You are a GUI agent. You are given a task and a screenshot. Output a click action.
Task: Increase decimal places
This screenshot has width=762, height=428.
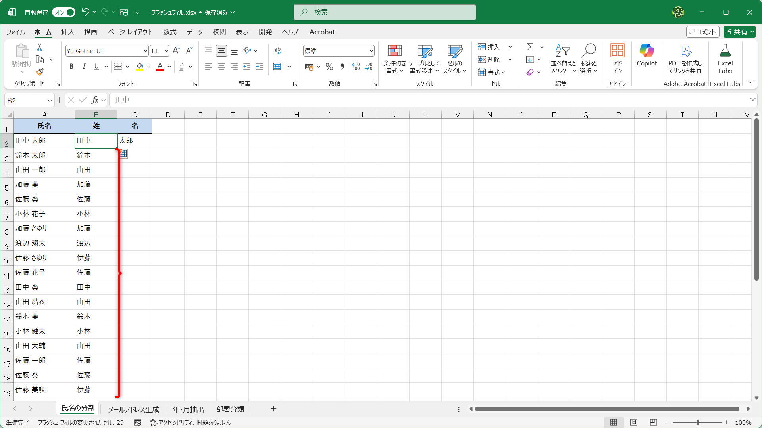(x=356, y=67)
